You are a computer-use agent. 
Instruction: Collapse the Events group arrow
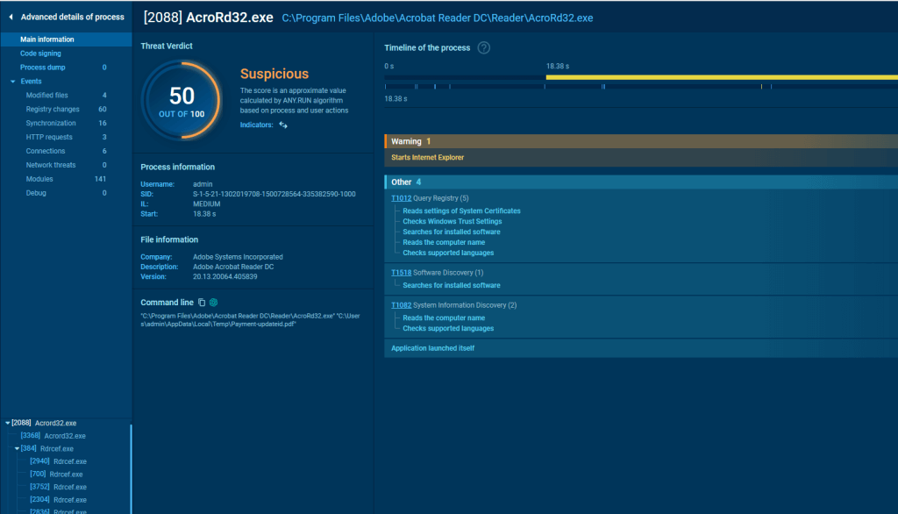tap(12, 82)
